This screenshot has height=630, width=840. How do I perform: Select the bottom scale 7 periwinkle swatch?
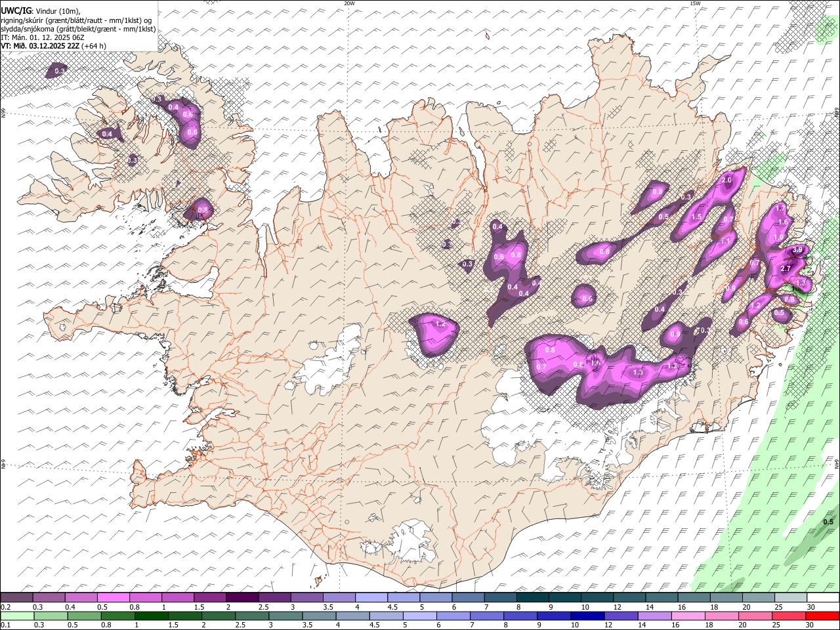pyautogui.click(x=486, y=616)
